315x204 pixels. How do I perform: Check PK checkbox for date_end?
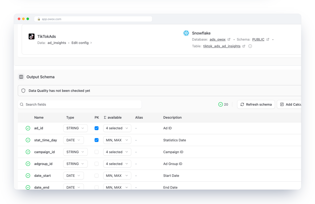(x=97, y=187)
